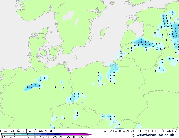Select the 40–45 mm pink legend swatch
179x138 pixels.
click(77, 134)
